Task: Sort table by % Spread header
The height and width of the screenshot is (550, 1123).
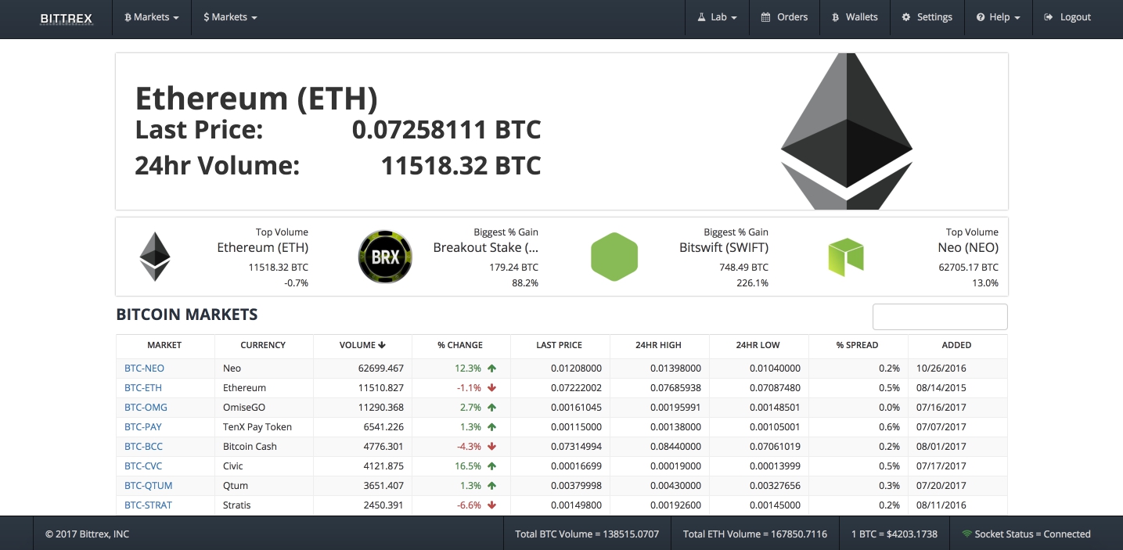Action: (x=857, y=345)
